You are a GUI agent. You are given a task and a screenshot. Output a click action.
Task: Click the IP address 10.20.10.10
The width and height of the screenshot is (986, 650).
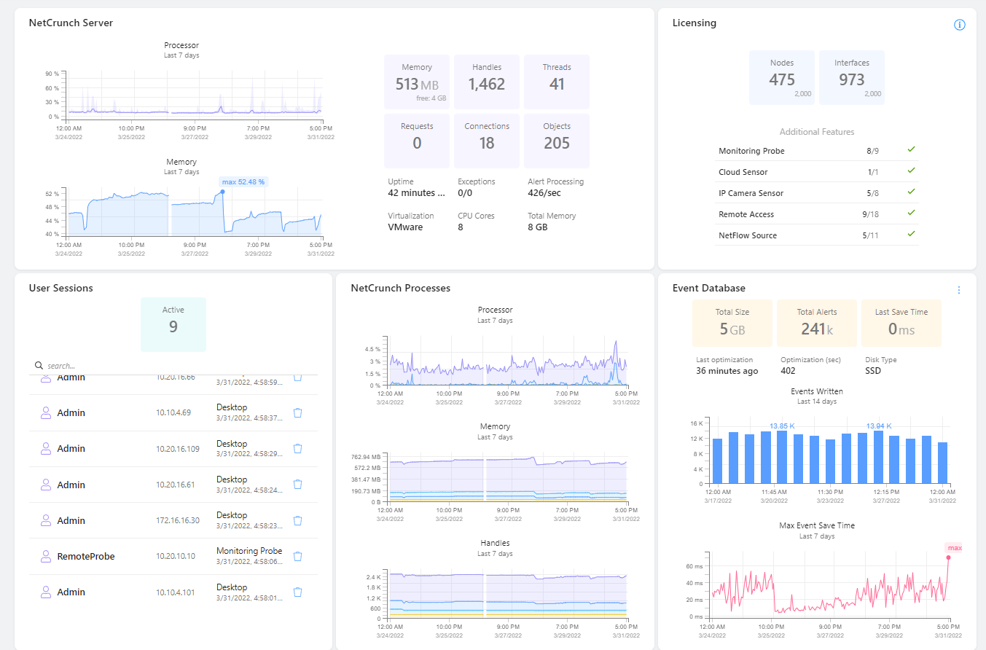(x=176, y=556)
